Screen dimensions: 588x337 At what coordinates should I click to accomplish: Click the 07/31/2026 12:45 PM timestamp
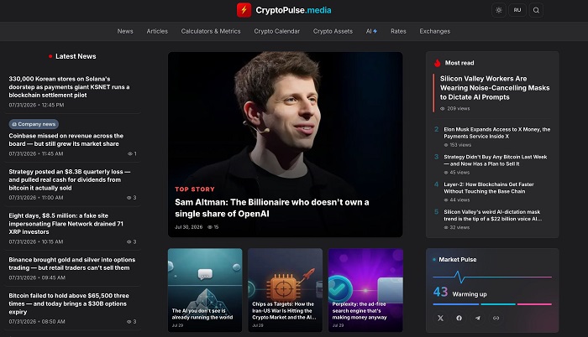point(36,106)
